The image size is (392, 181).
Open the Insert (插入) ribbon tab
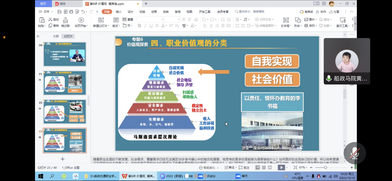118,12
